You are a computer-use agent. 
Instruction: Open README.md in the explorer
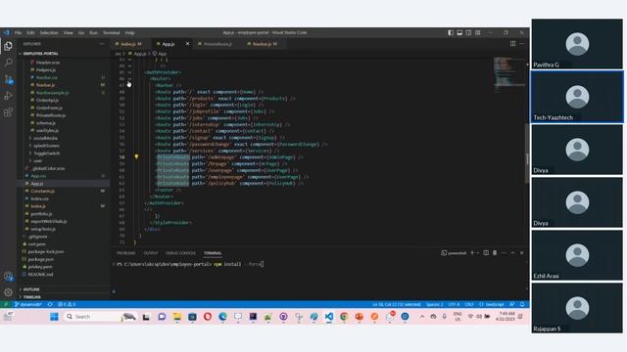pyautogui.click(x=40, y=274)
